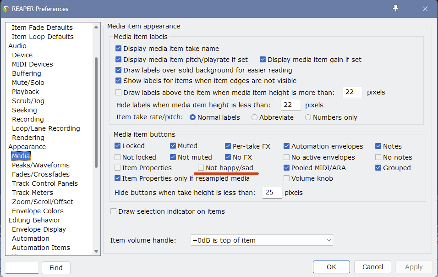Open the Seeking page
The height and width of the screenshot is (277, 438).
25,110
